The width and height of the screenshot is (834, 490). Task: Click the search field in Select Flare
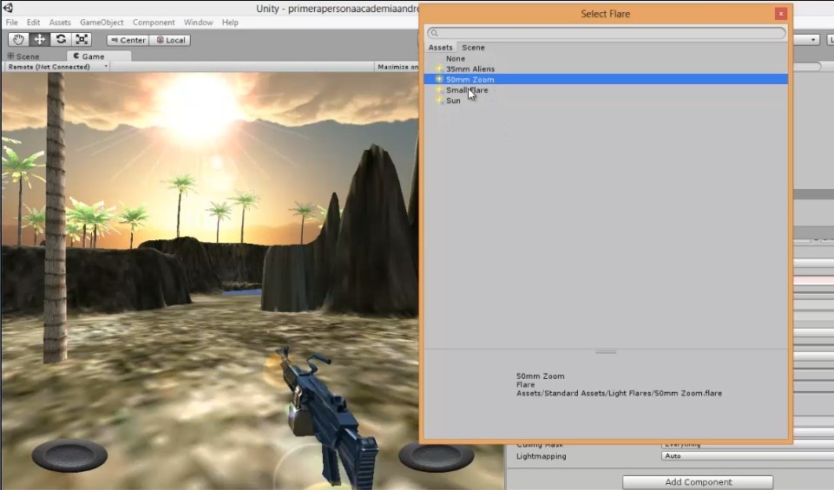tap(607, 33)
